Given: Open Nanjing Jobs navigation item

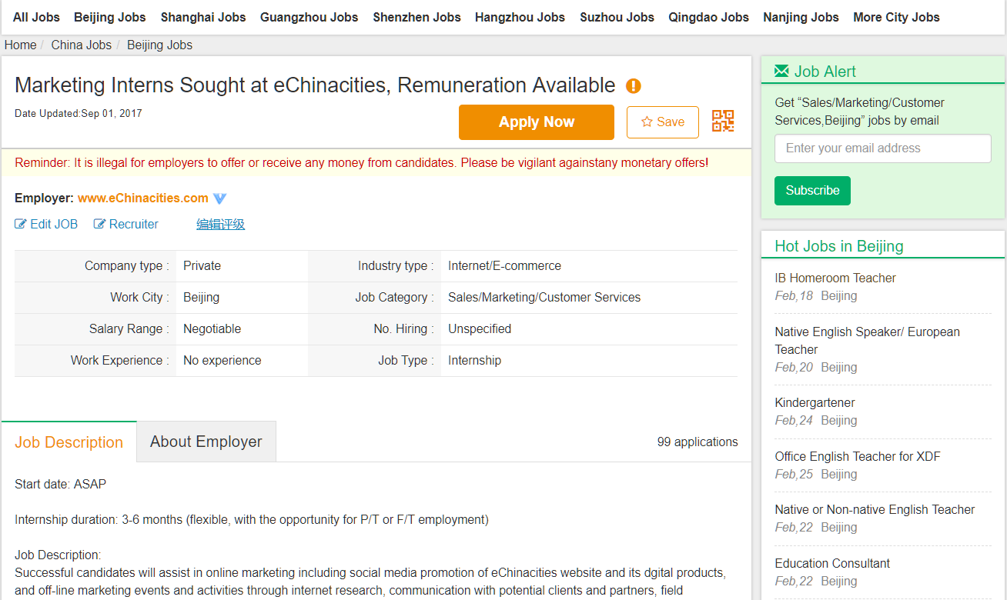Looking at the screenshot, I should [x=801, y=17].
